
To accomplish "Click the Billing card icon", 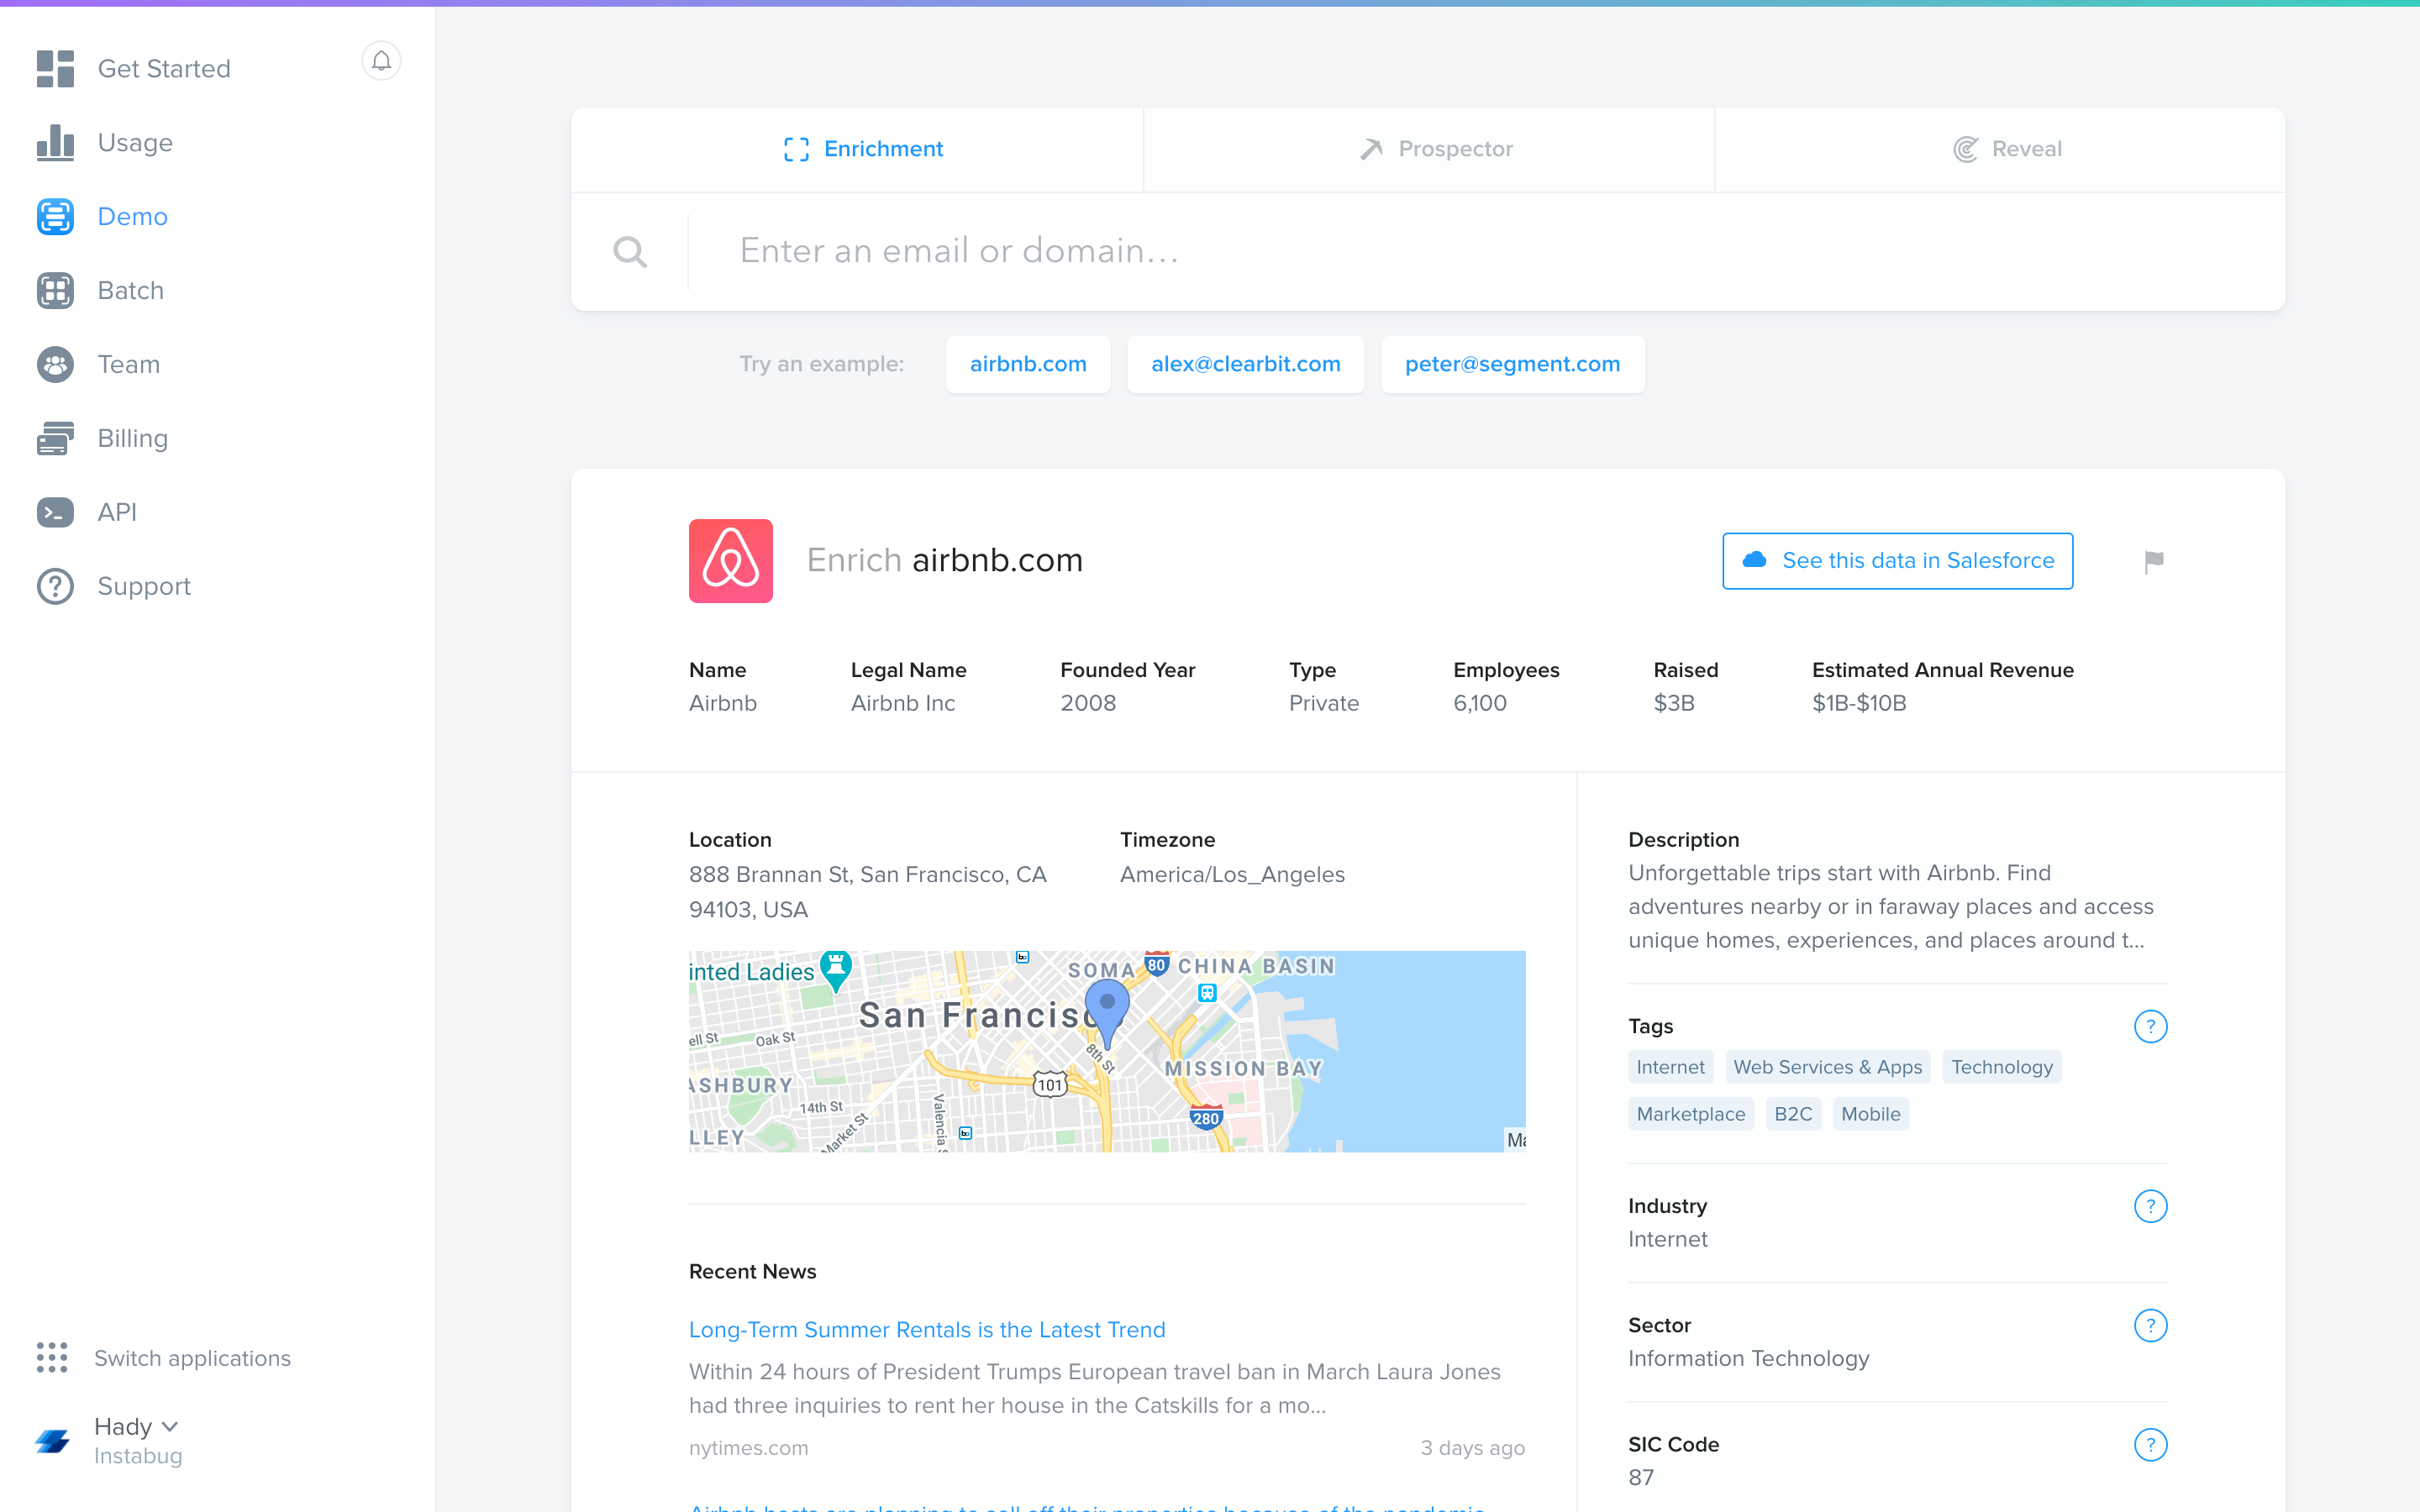I will pos(55,439).
